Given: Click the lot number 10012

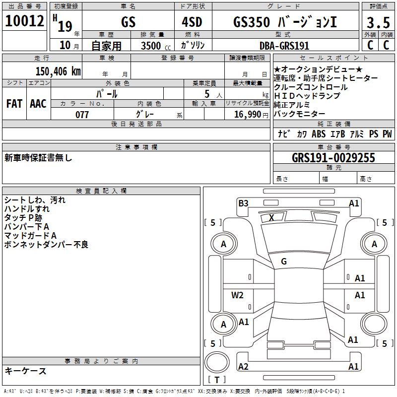Looking at the screenshot, I should click(24, 21).
